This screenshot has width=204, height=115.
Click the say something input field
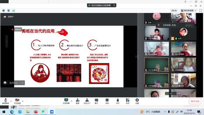[x=14, y=83]
